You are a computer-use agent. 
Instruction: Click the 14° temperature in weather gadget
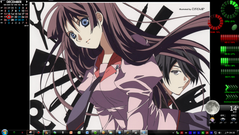pos(234,109)
